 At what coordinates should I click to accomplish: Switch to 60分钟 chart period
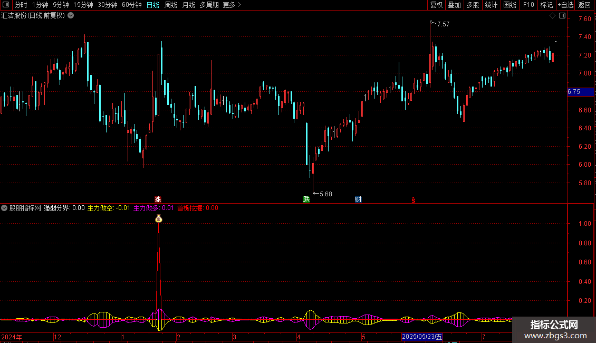pyautogui.click(x=132, y=5)
